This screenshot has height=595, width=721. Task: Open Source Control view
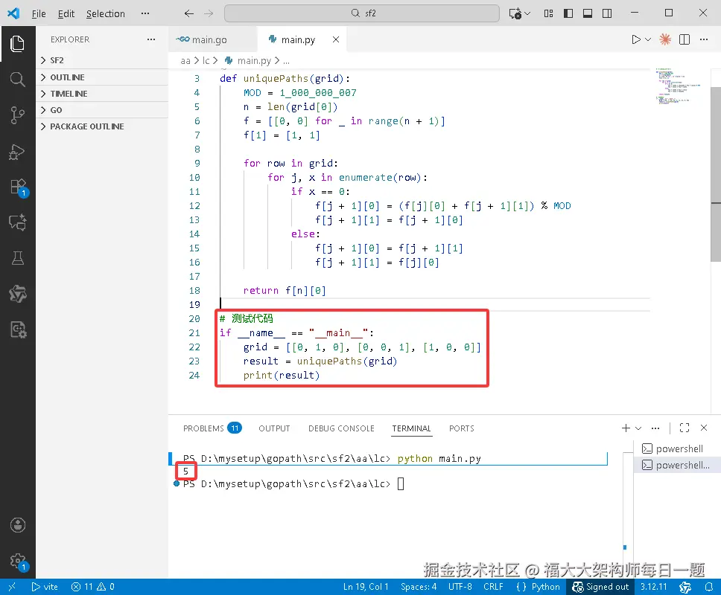tap(17, 115)
